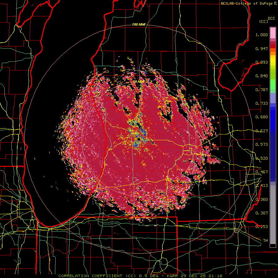Click the DCC label above the color bar

point(271,19)
